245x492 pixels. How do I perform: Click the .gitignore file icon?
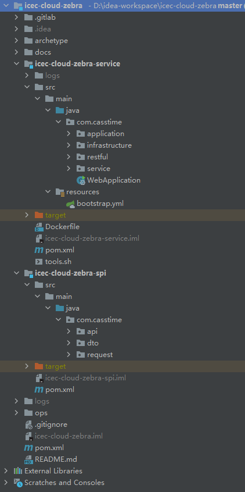coord(28,425)
